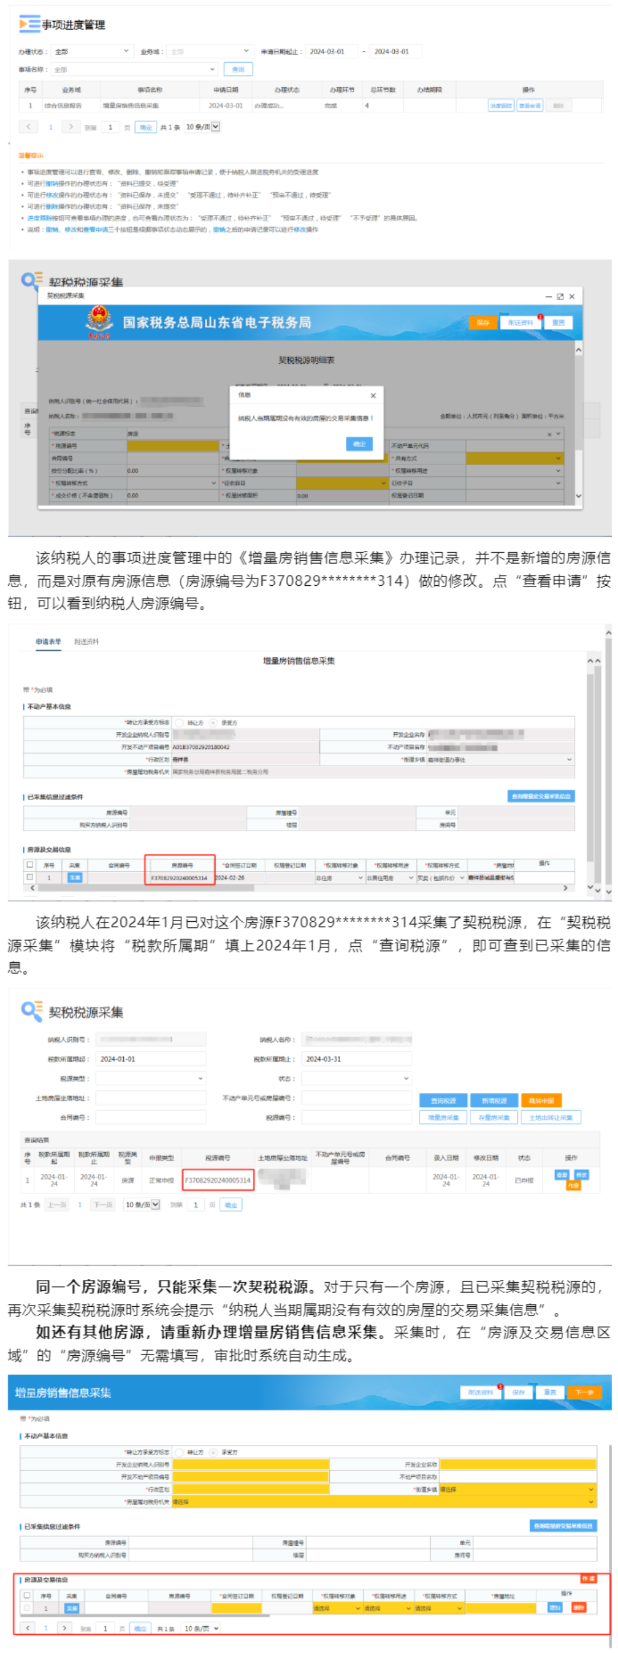Go to previous page in 事项进度管理 list
Viewport: 618px width, 1653px height.
[28, 127]
